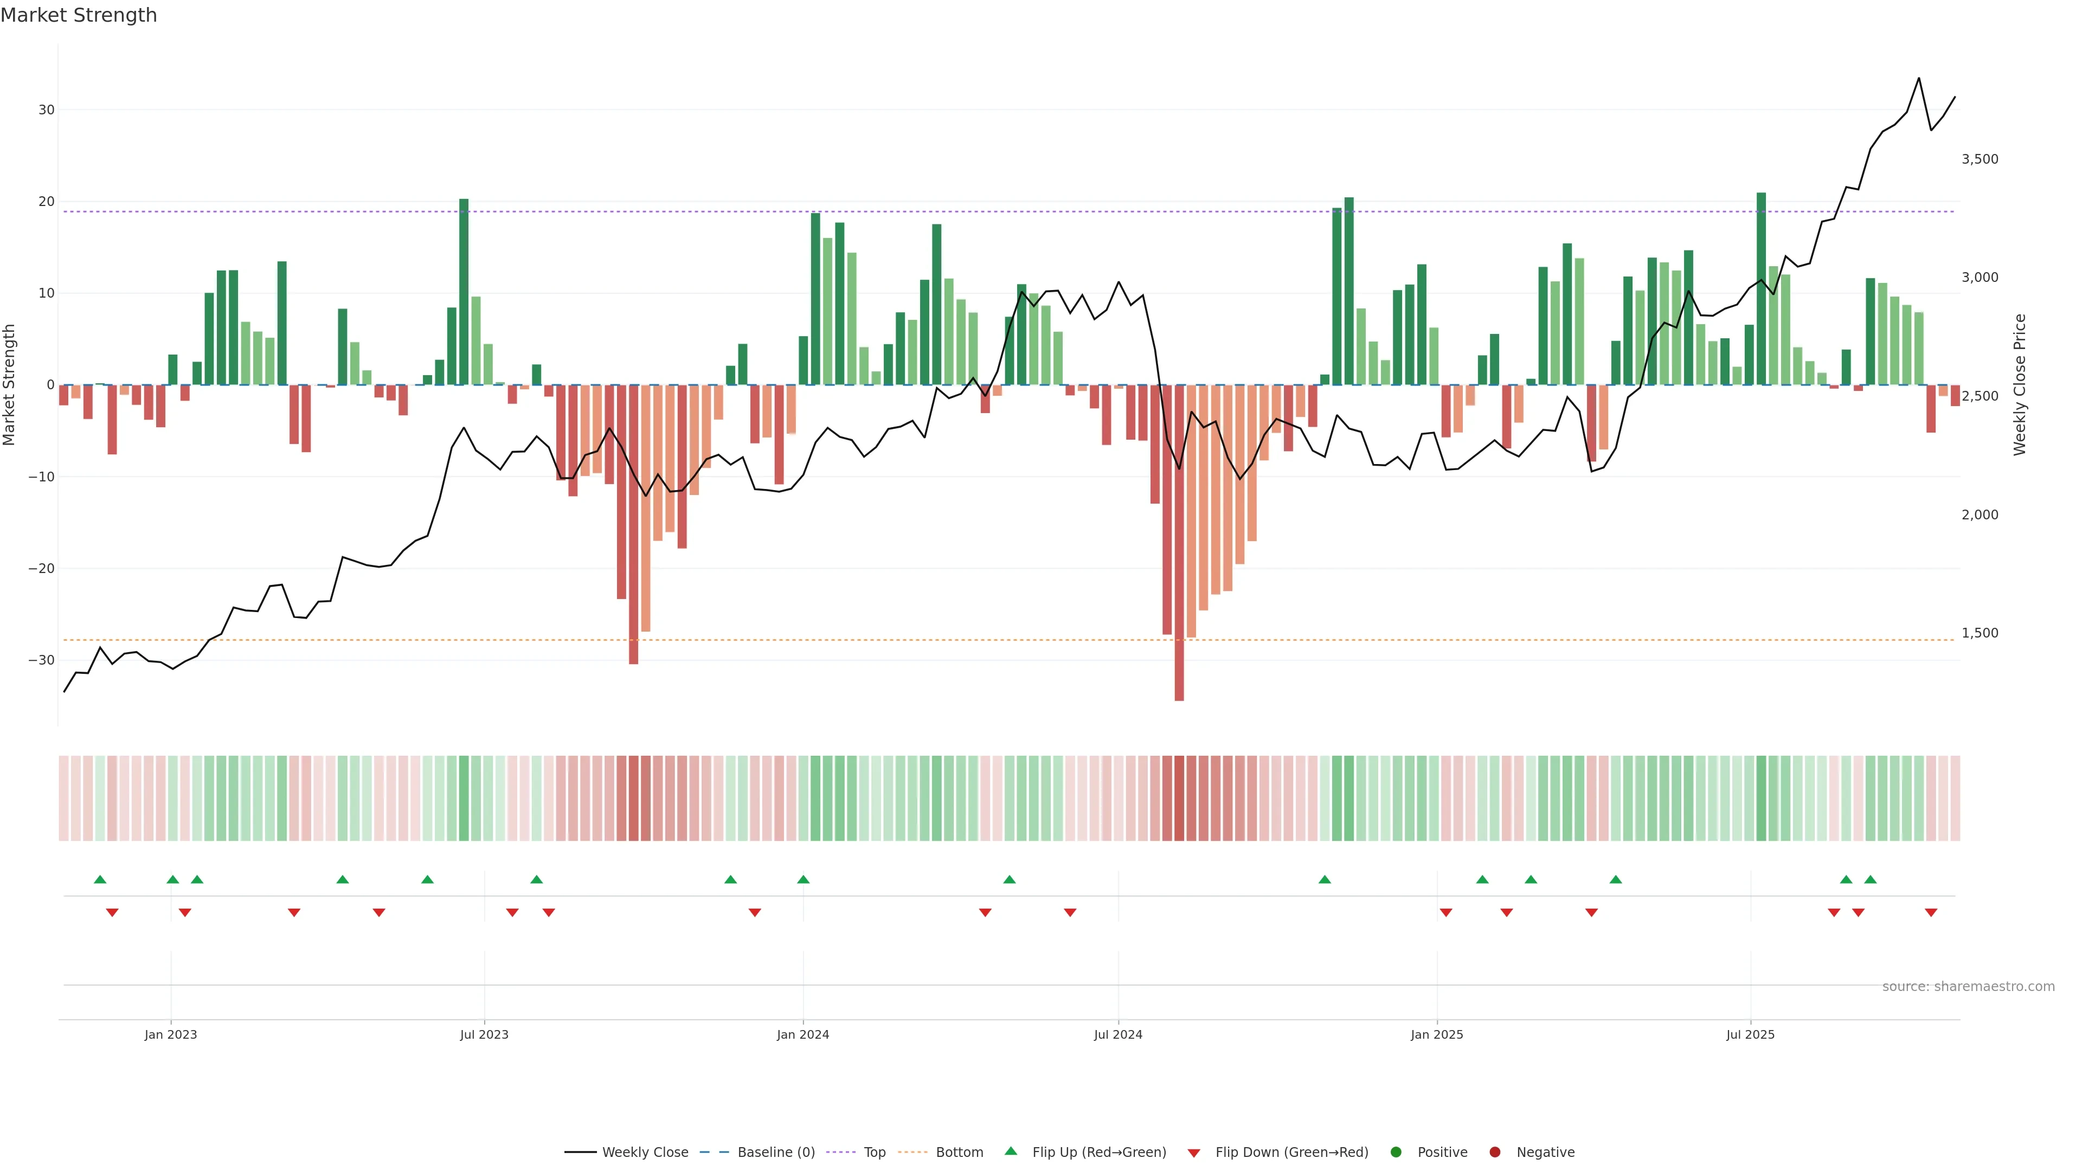
Task: Click the Jan 2024 x-axis label
Action: [802, 1034]
